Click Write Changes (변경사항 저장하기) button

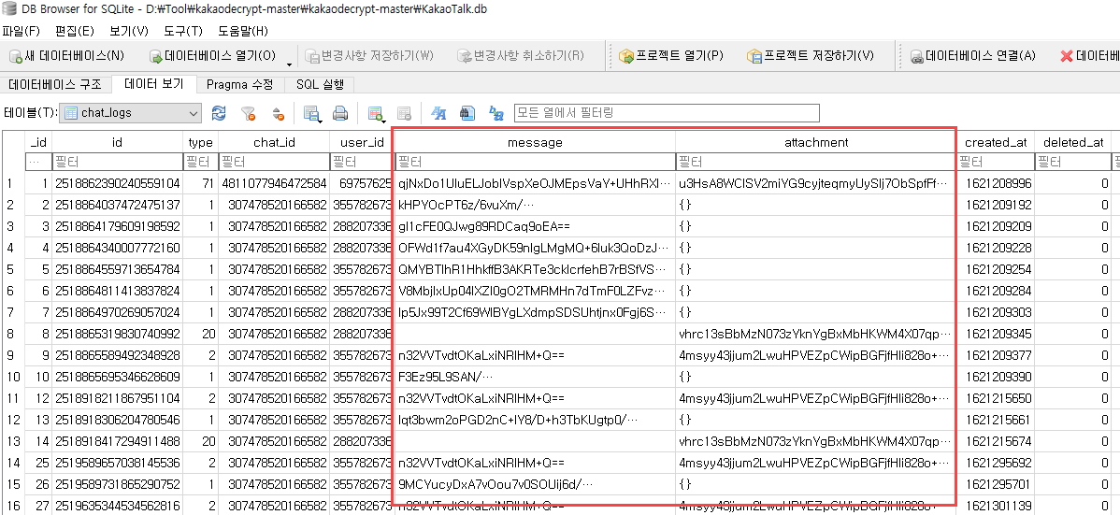click(369, 56)
